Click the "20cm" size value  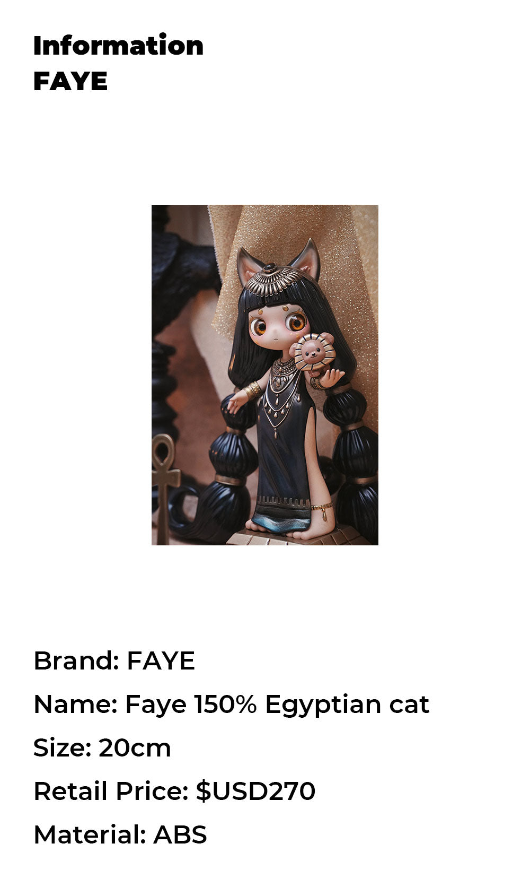pyautogui.click(x=135, y=748)
